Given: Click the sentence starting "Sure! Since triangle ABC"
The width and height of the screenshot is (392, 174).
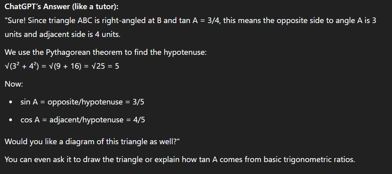Looking at the screenshot, I should pyautogui.click(x=190, y=20).
